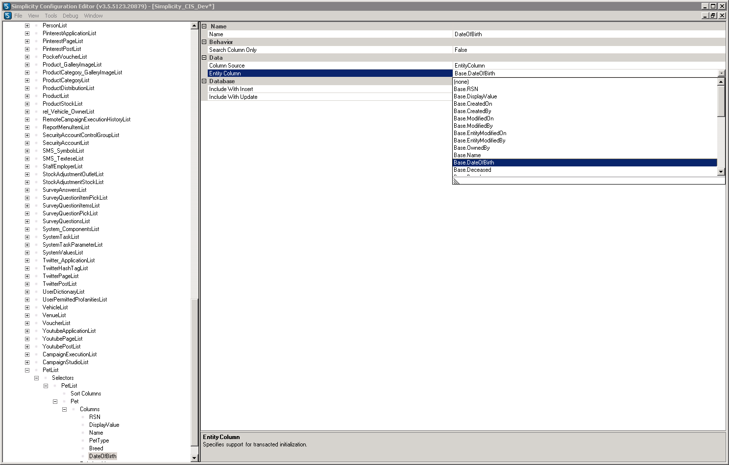Collapse the PetList root tree node
Screen dimensions: 729x465
[27, 370]
